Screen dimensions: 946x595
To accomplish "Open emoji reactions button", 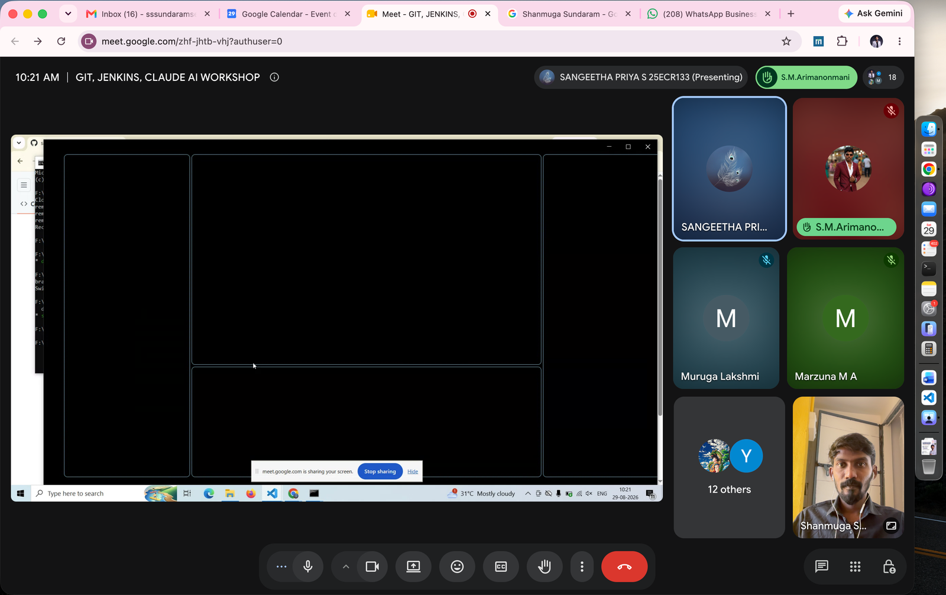I will click(x=457, y=567).
